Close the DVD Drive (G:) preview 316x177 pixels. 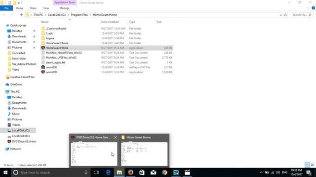pyautogui.click(x=115, y=137)
